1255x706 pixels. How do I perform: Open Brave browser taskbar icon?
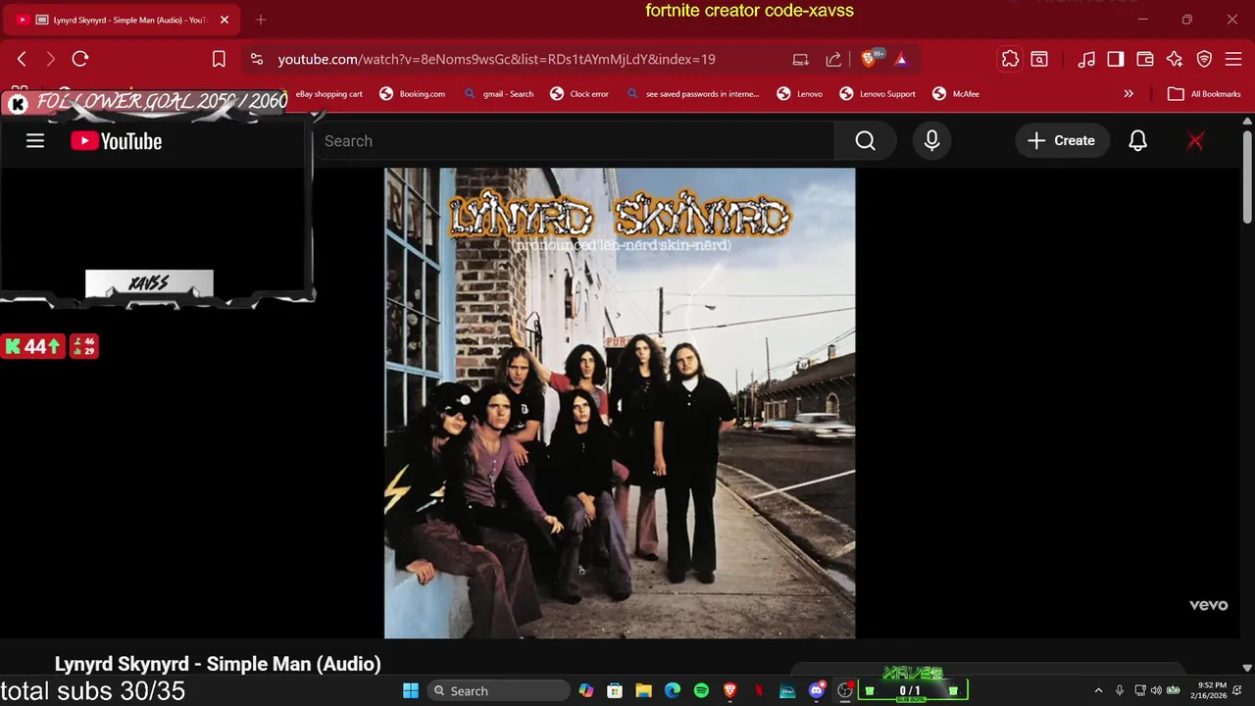[729, 690]
